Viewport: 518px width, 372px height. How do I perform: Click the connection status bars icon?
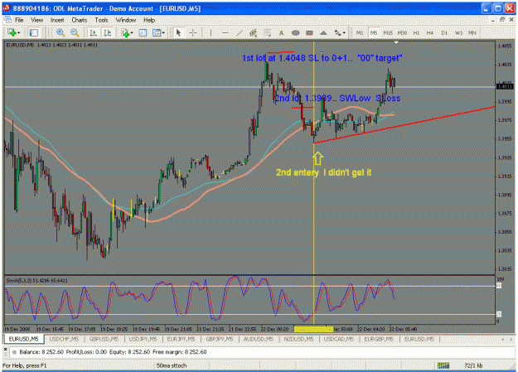point(443,365)
